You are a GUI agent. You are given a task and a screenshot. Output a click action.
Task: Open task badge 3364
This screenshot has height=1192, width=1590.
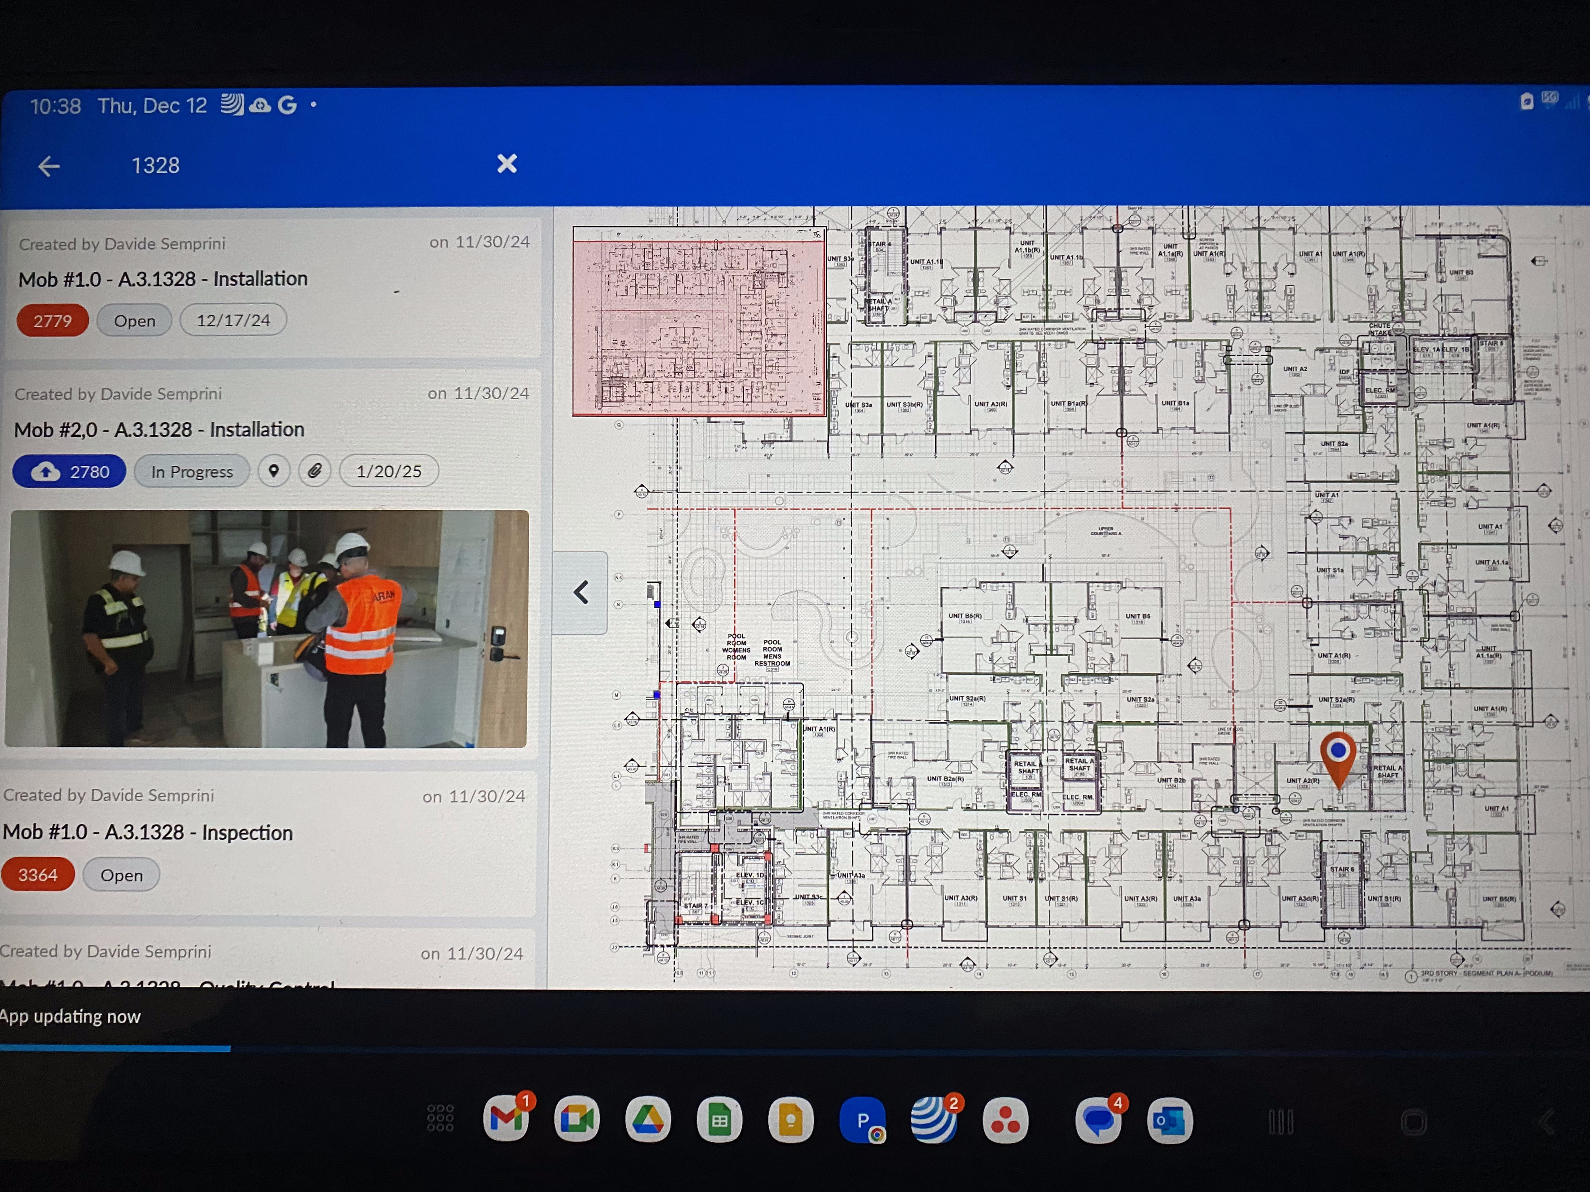tap(37, 874)
